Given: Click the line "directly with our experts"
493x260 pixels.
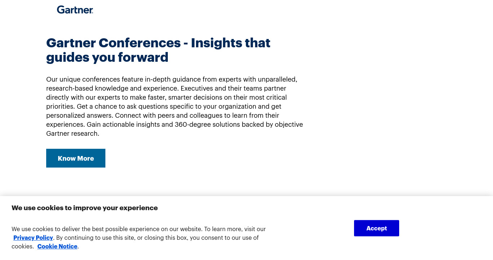Looking at the screenshot, I should point(166,97).
